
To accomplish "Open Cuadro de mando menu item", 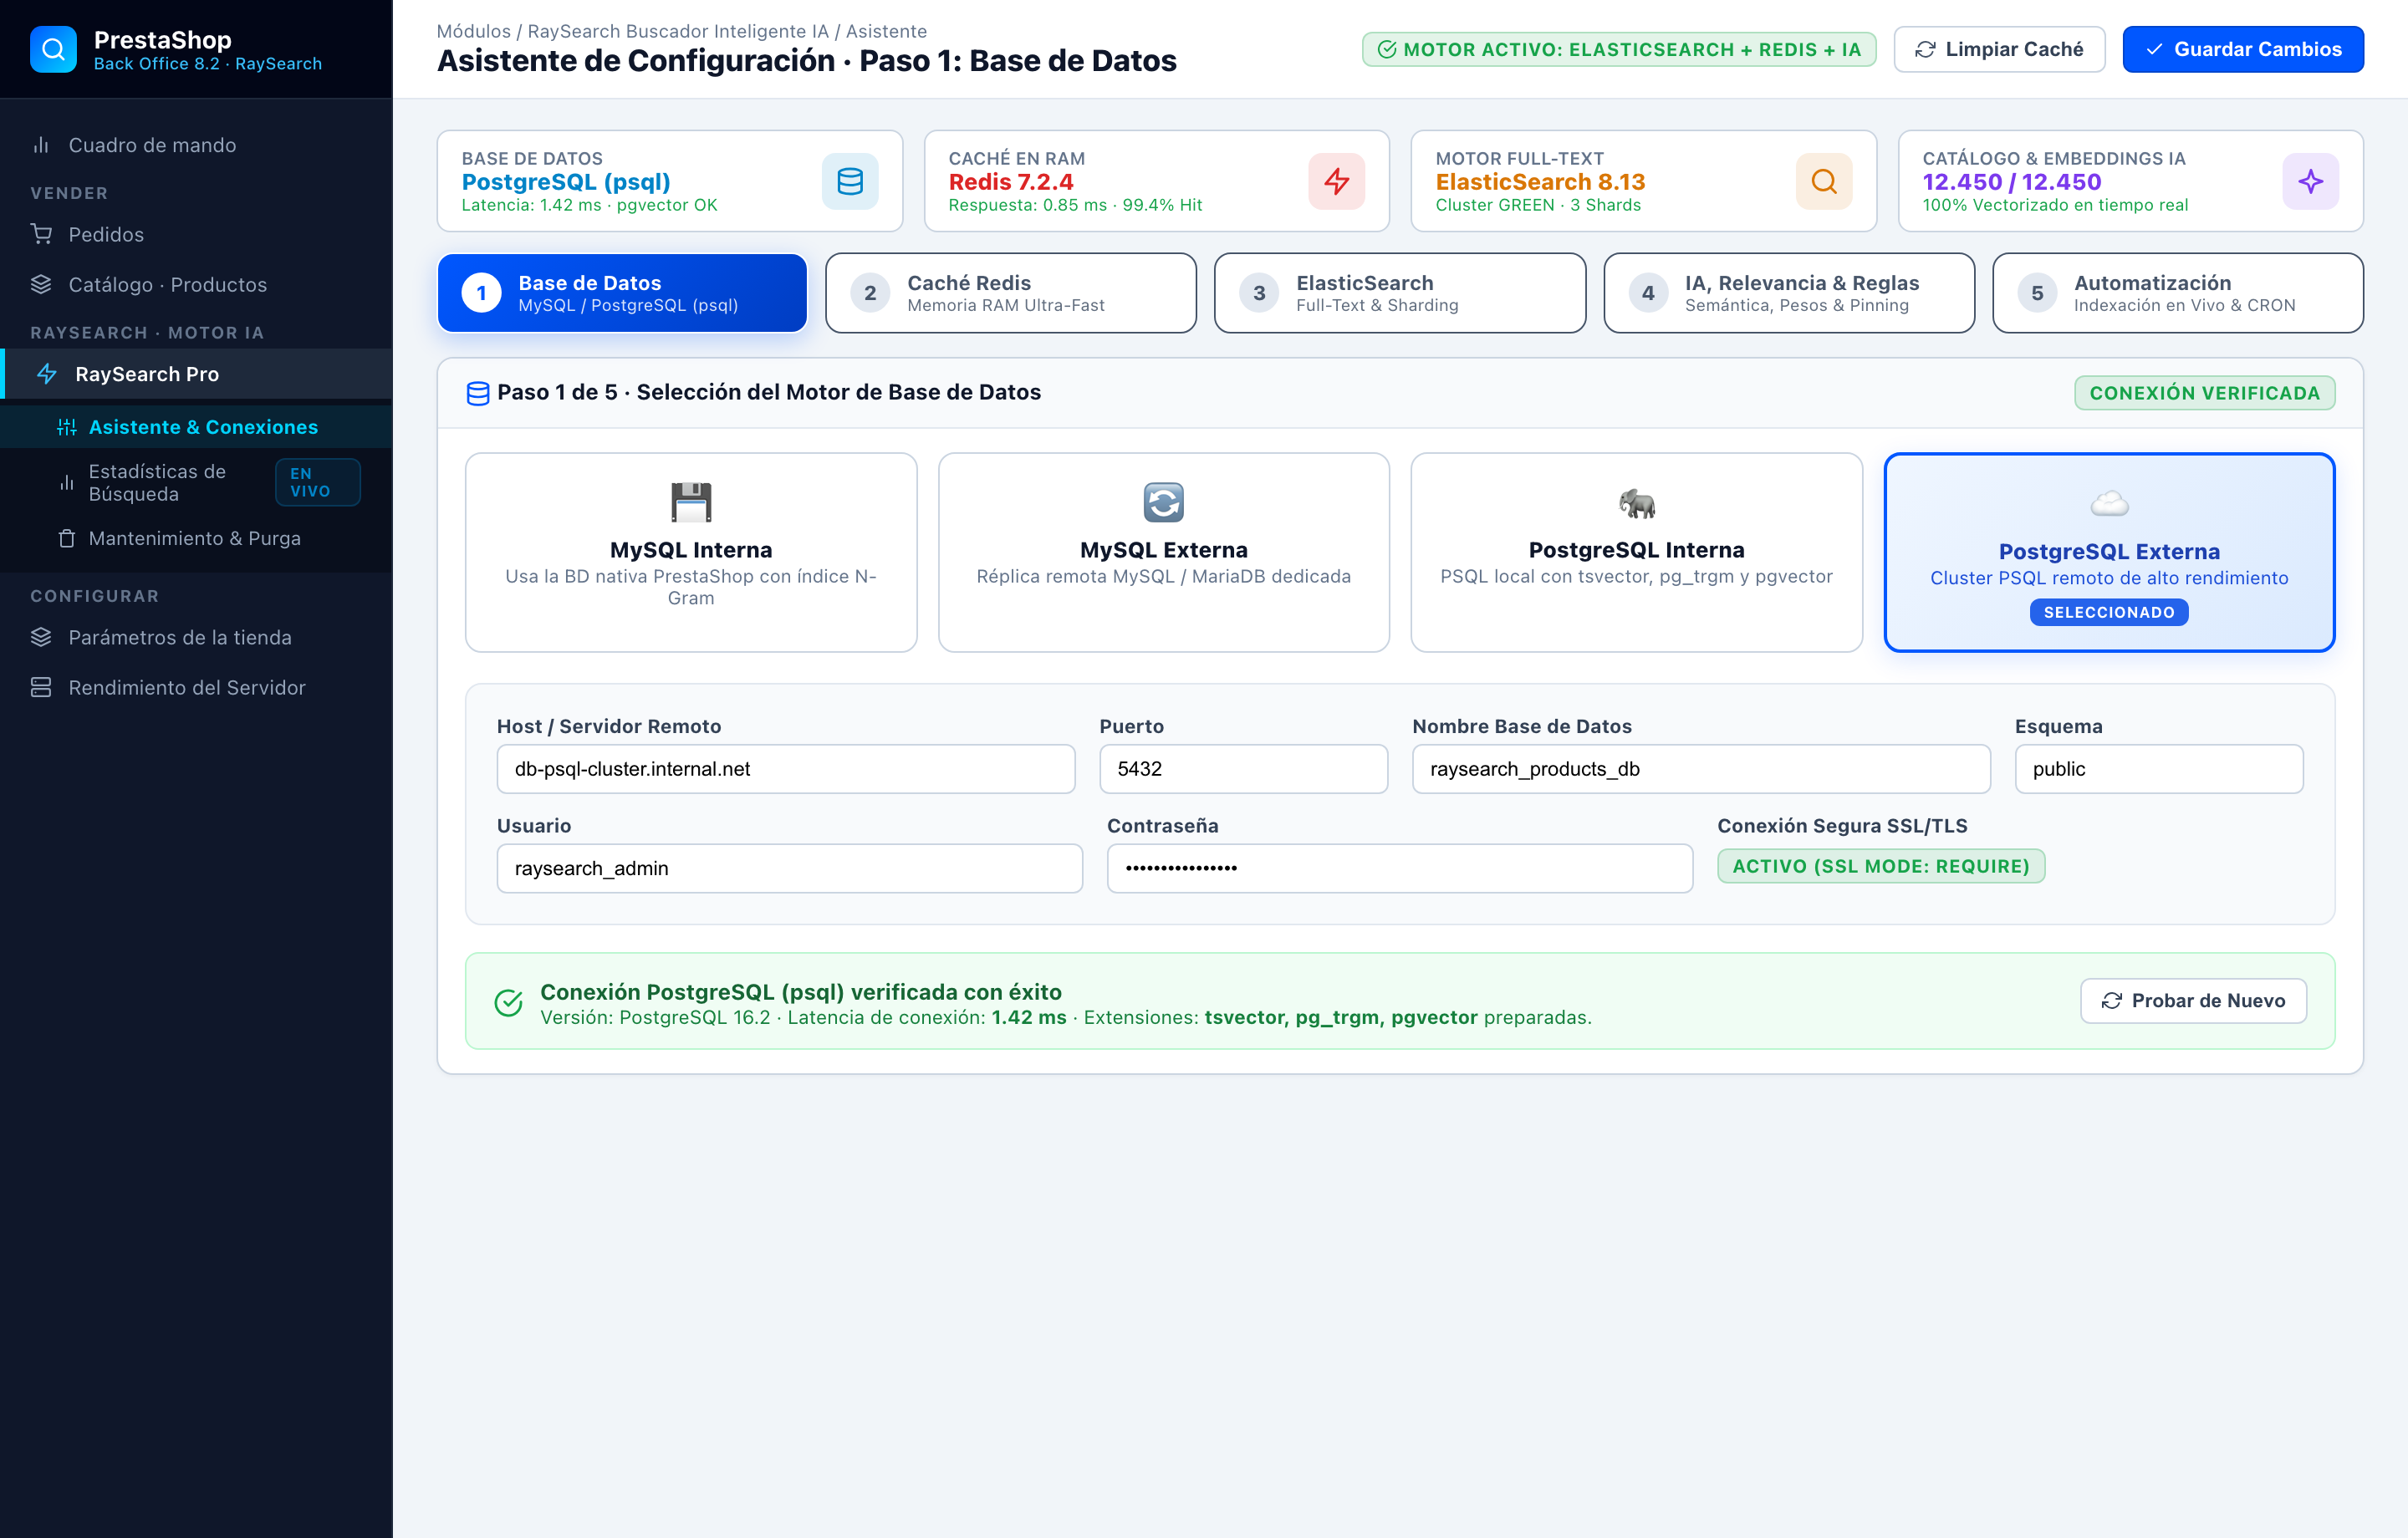I will [196, 145].
